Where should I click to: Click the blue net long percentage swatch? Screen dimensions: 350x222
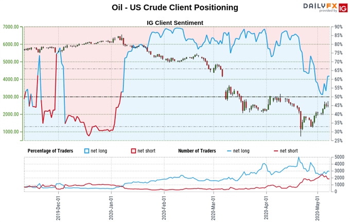(x=86, y=151)
